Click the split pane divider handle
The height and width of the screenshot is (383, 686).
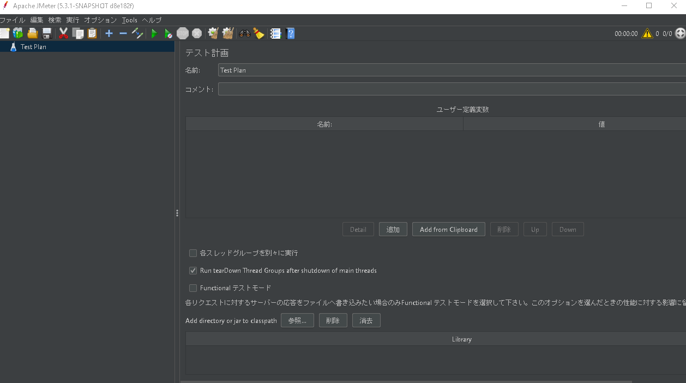177,213
